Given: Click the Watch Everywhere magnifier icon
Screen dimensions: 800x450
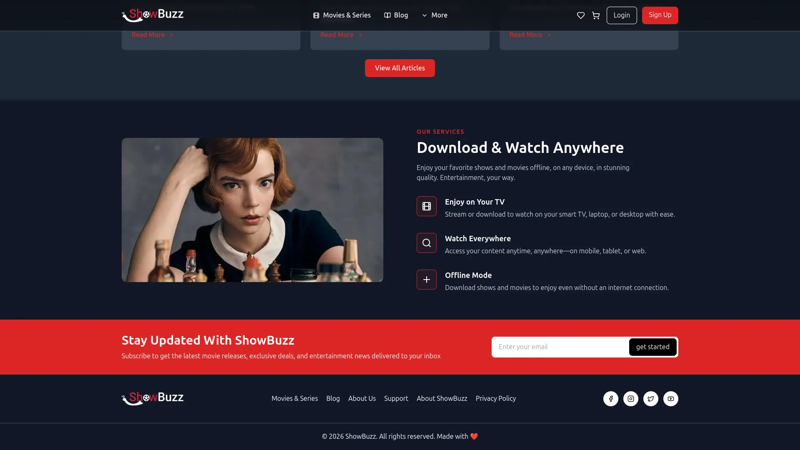Looking at the screenshot, I should [x=426, y=243].
